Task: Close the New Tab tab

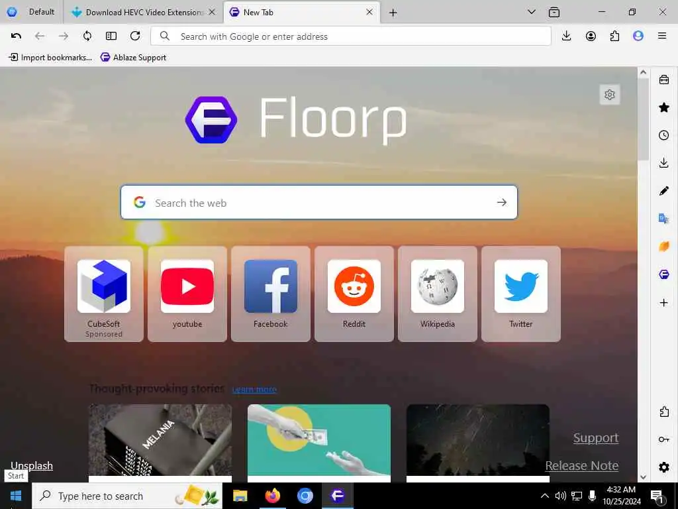Action: [x=369, y=12]
